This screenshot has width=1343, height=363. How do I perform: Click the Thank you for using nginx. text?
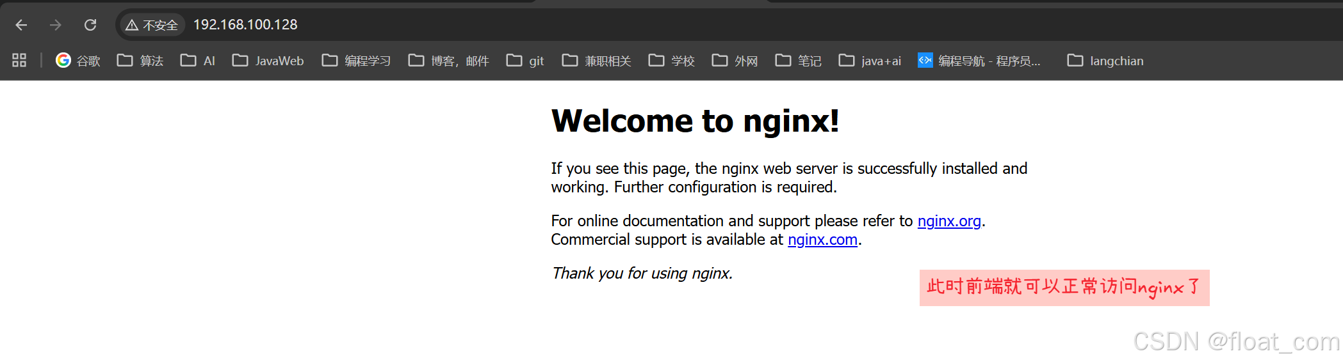pos(642,274)
